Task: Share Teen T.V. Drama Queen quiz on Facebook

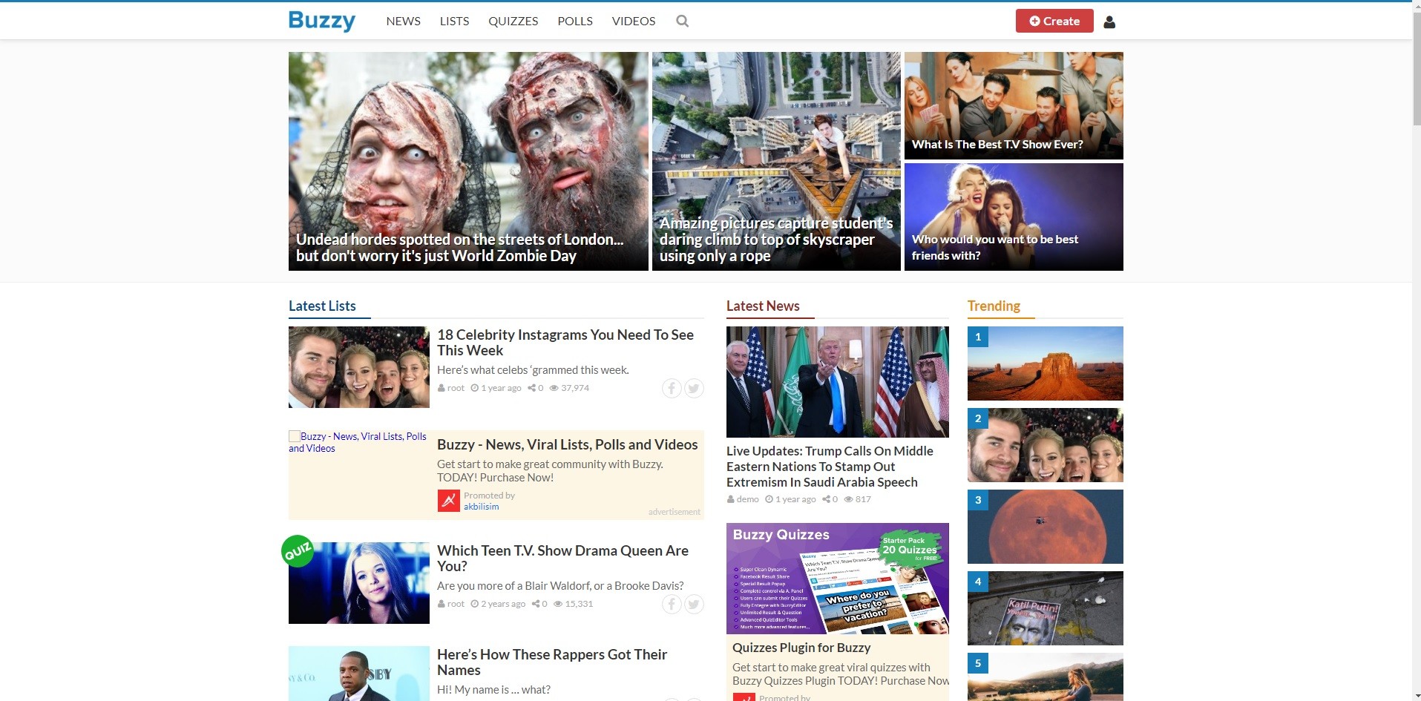Action: (x=672, y=604)
